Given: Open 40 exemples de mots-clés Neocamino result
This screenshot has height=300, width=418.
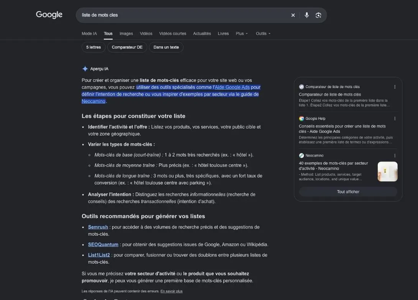Looking at the screenshot, I should (333, 166).
